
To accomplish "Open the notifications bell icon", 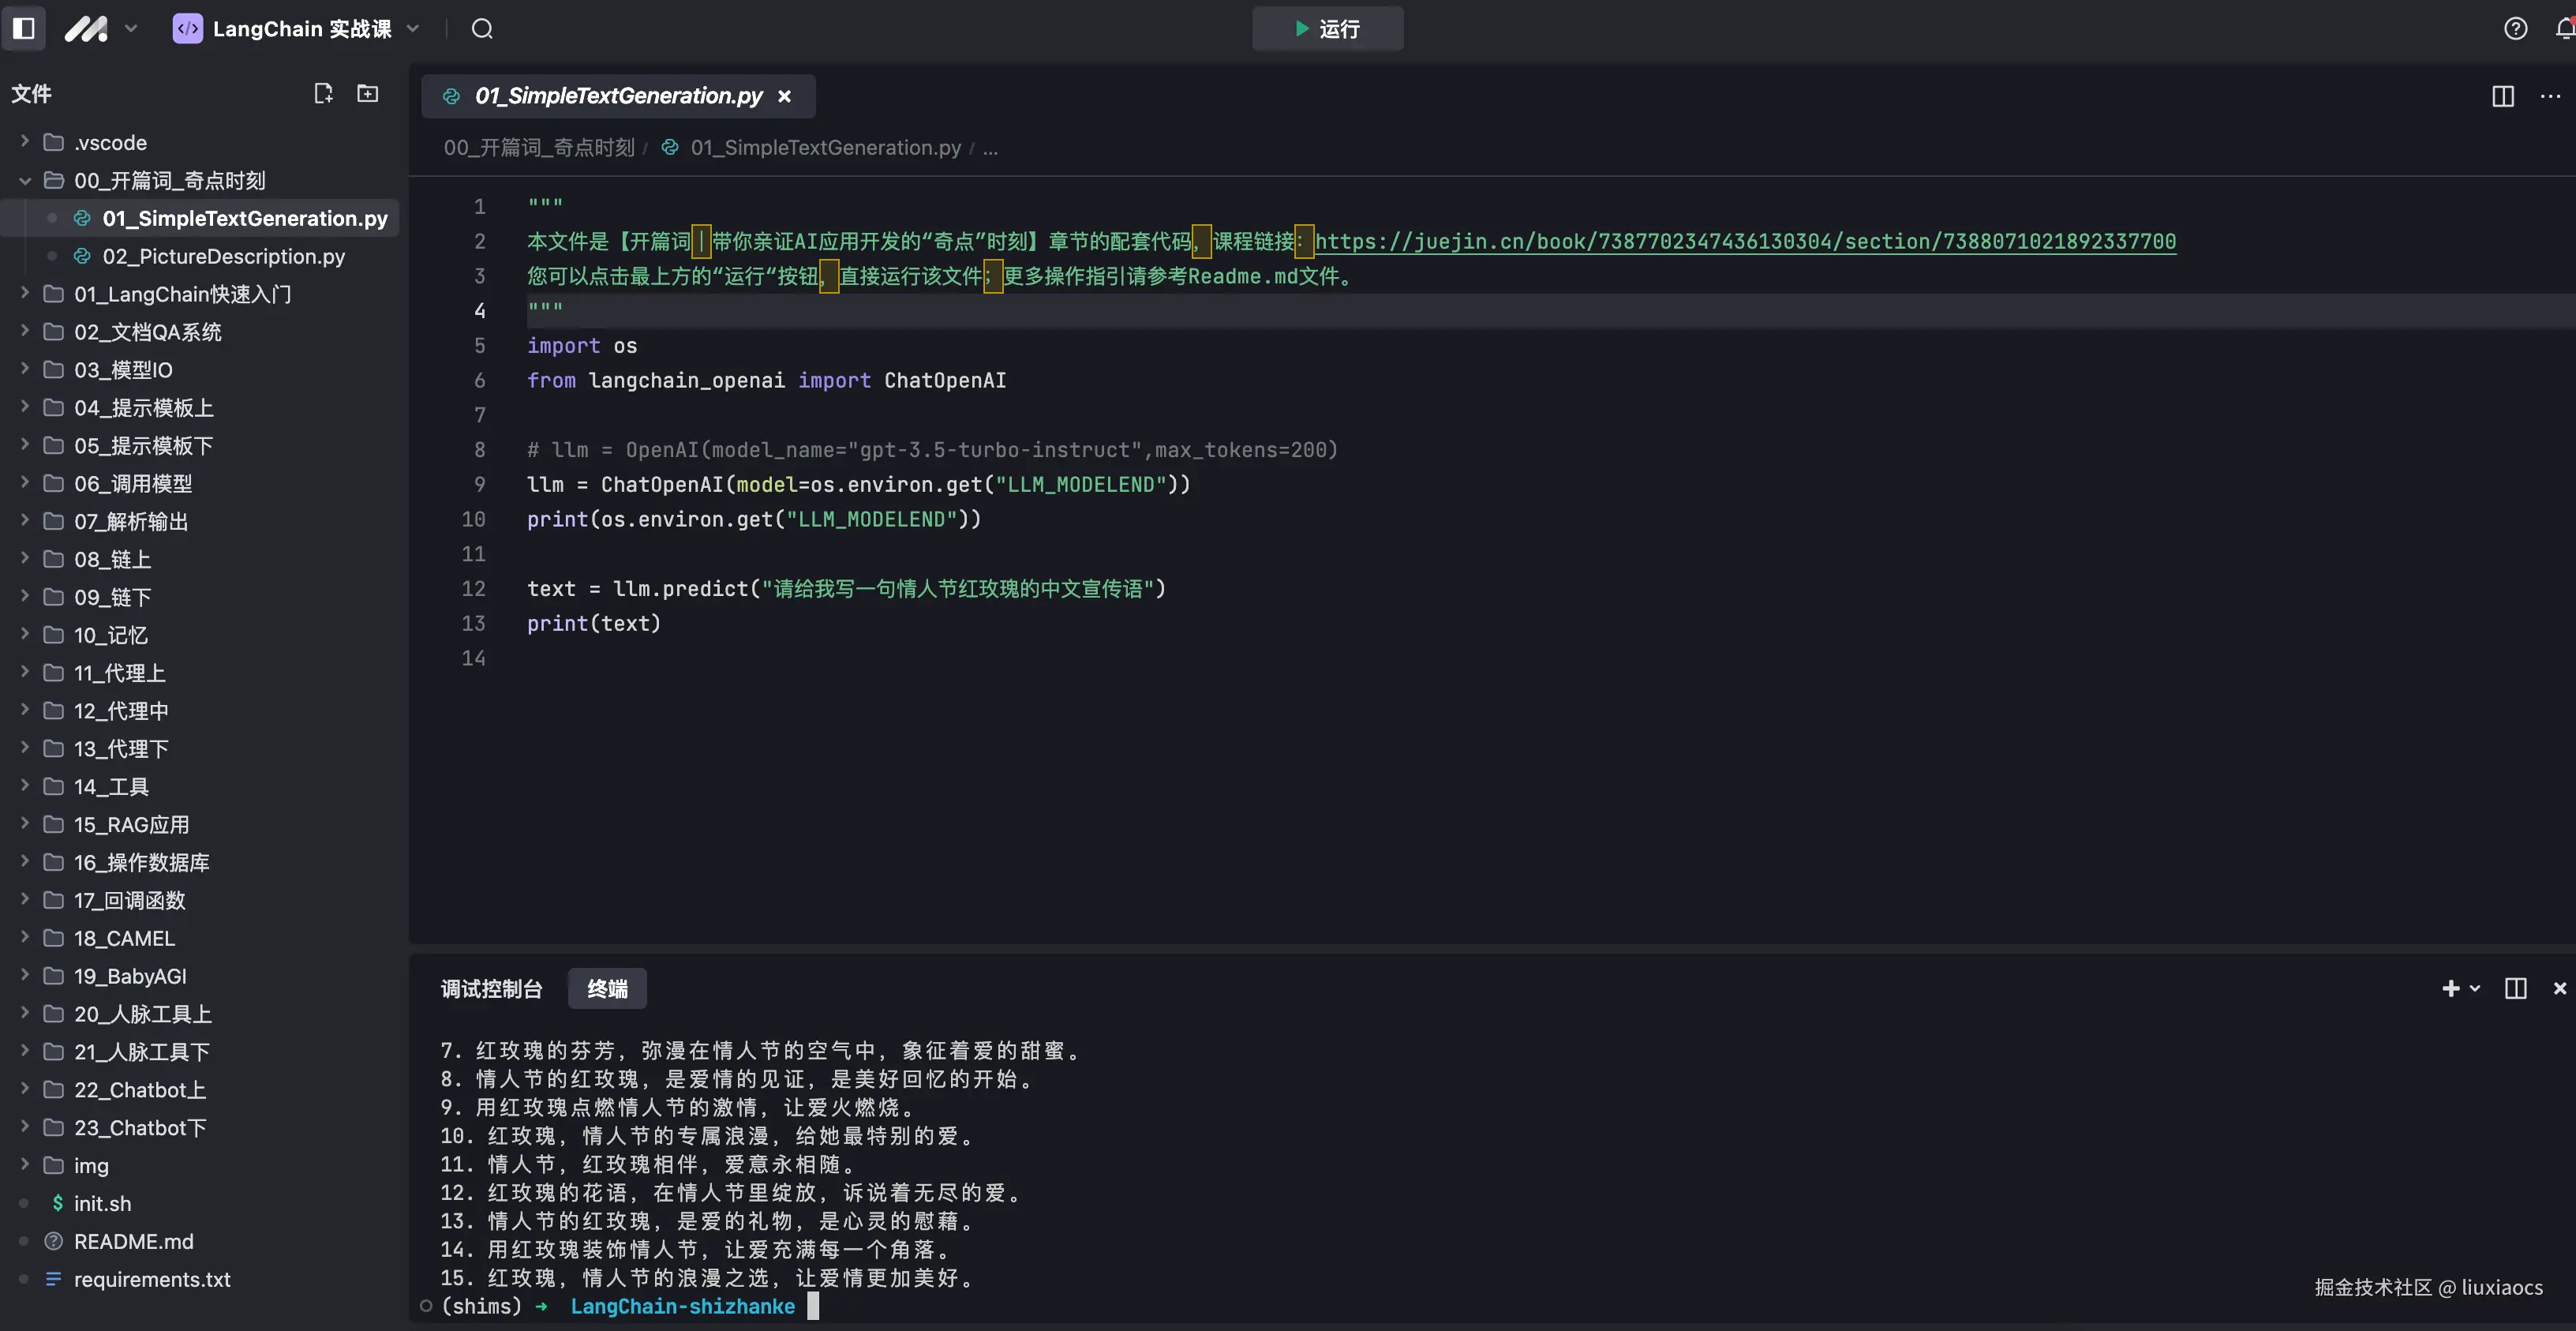I will [x=2565, y=28].
